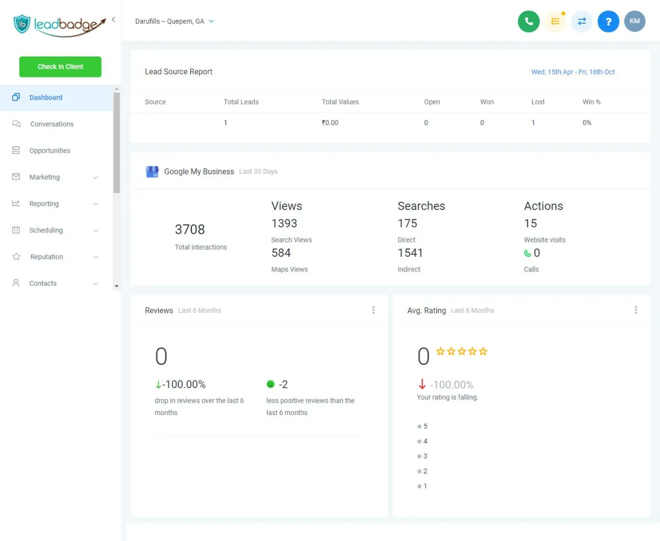This screenshot has height=541, width=660.
Task: Click the switch account arrows icon
Action: click(582, 21)
